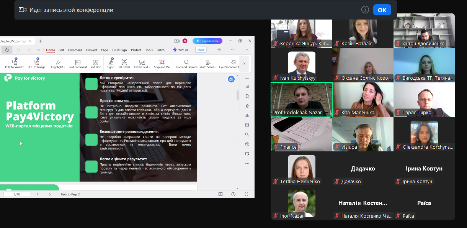Click OK on the recording notice
467x228 pixels.
[x=382, y=10]
